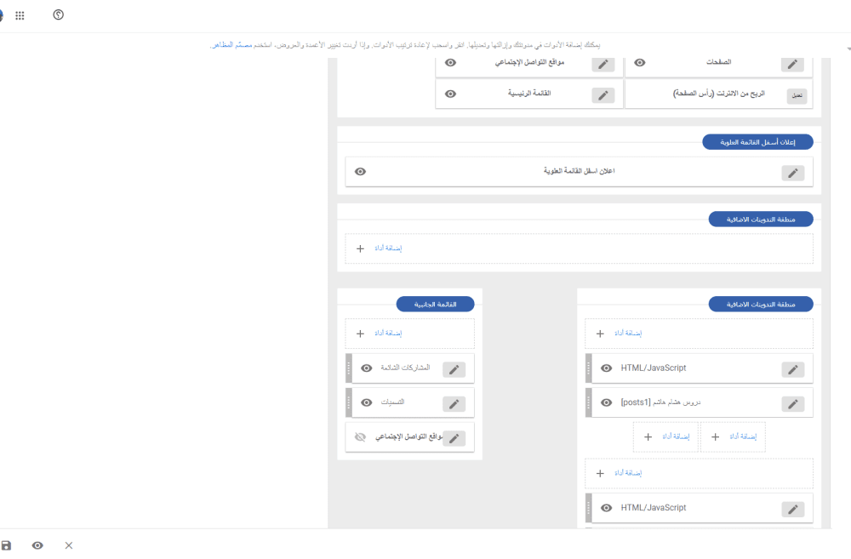
Task: Hide the اعلان اسفل القائمة العلوية gadget
Action: point(360,172)
